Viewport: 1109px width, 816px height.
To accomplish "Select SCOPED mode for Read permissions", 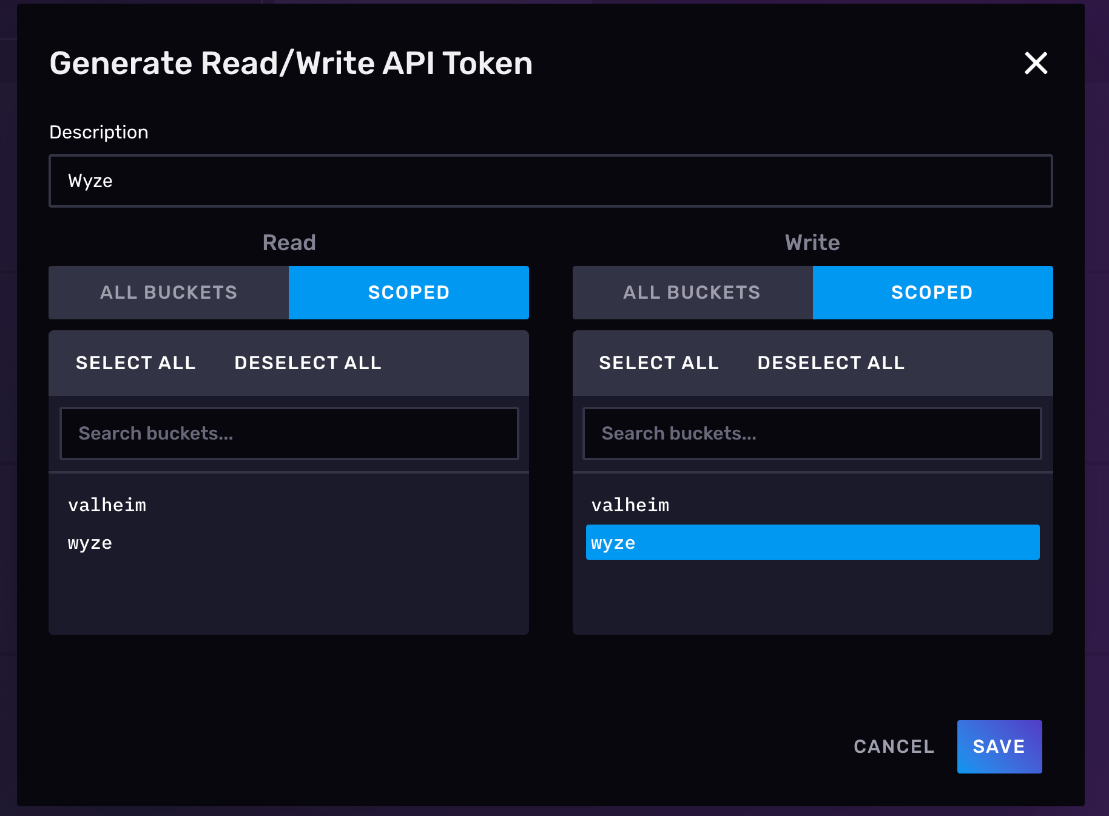I will point(408,292).
